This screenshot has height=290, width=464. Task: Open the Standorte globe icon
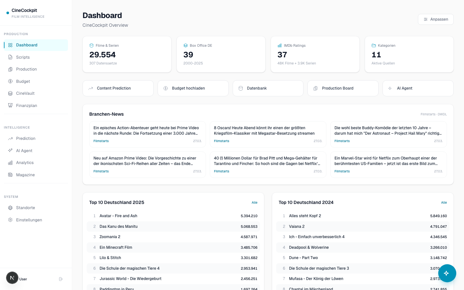(10, 208)
